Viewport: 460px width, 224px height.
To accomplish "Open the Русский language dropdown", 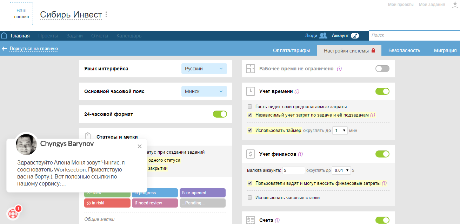I will tap(204, 69).
